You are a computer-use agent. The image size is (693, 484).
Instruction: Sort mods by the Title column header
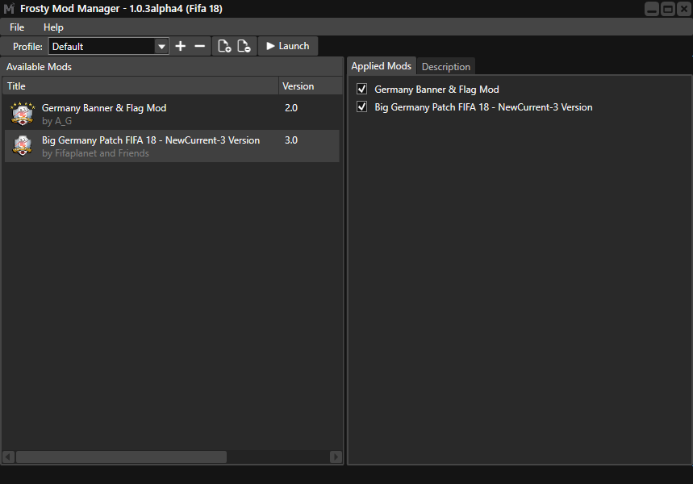(140, 86)
